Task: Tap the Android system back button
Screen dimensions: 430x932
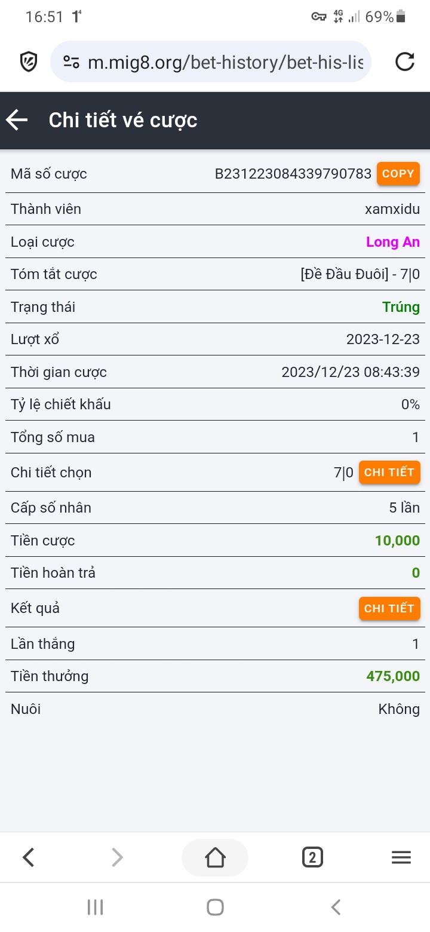Action: (336, 907)
